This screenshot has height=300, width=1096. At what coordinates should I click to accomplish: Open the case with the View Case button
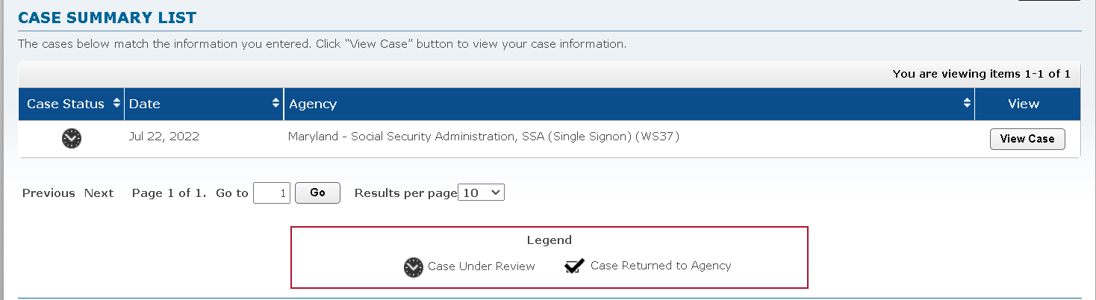[1027, 139]
